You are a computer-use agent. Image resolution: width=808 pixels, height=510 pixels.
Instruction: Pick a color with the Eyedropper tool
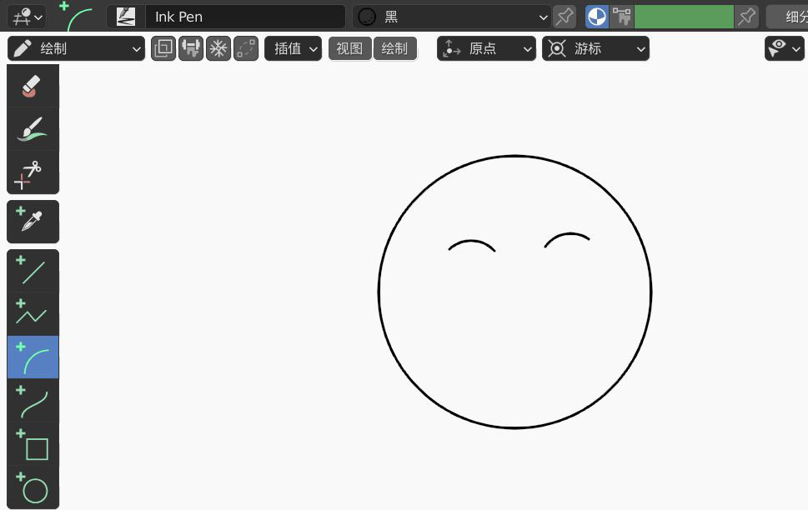point(33,221)
